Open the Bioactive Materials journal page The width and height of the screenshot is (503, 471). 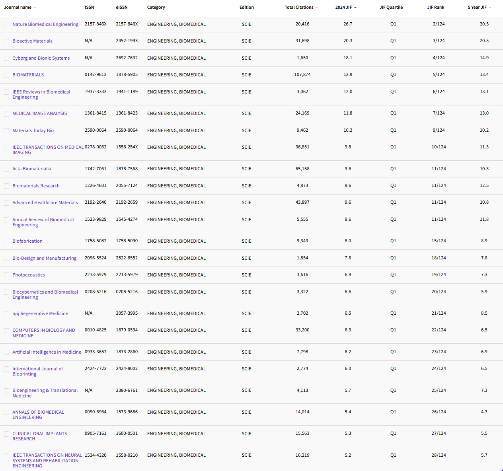[32, 41]
